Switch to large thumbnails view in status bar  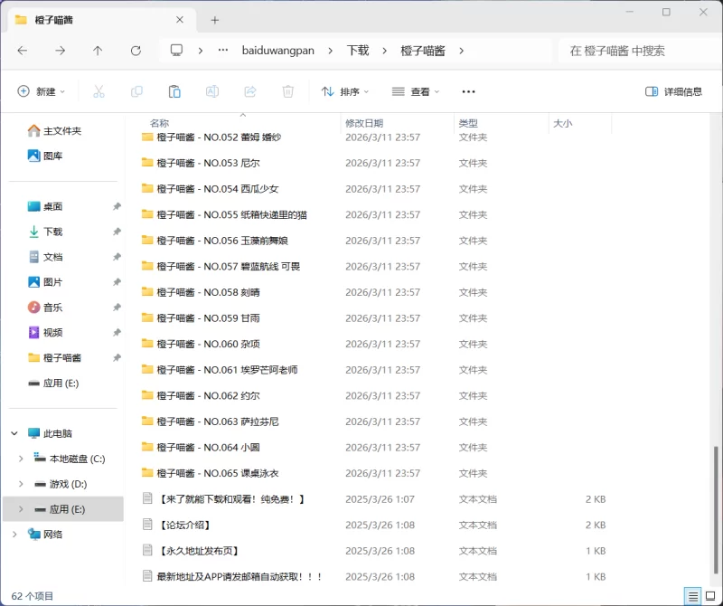[709, 595]
